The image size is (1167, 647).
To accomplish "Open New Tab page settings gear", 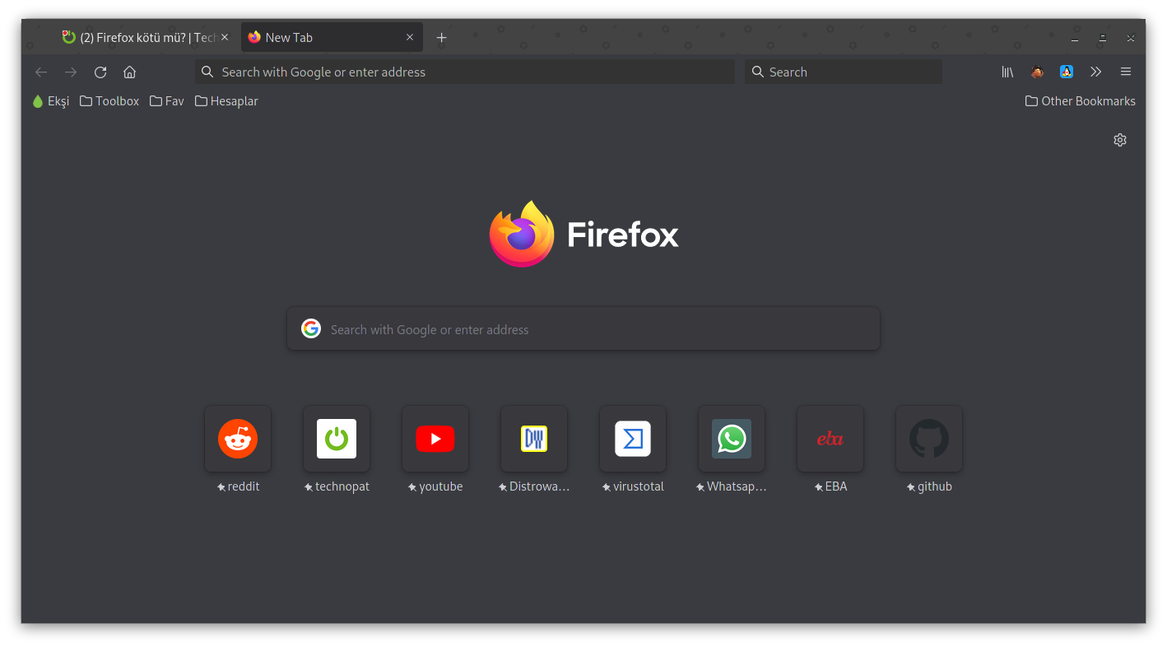I will tap(1119, 140).
